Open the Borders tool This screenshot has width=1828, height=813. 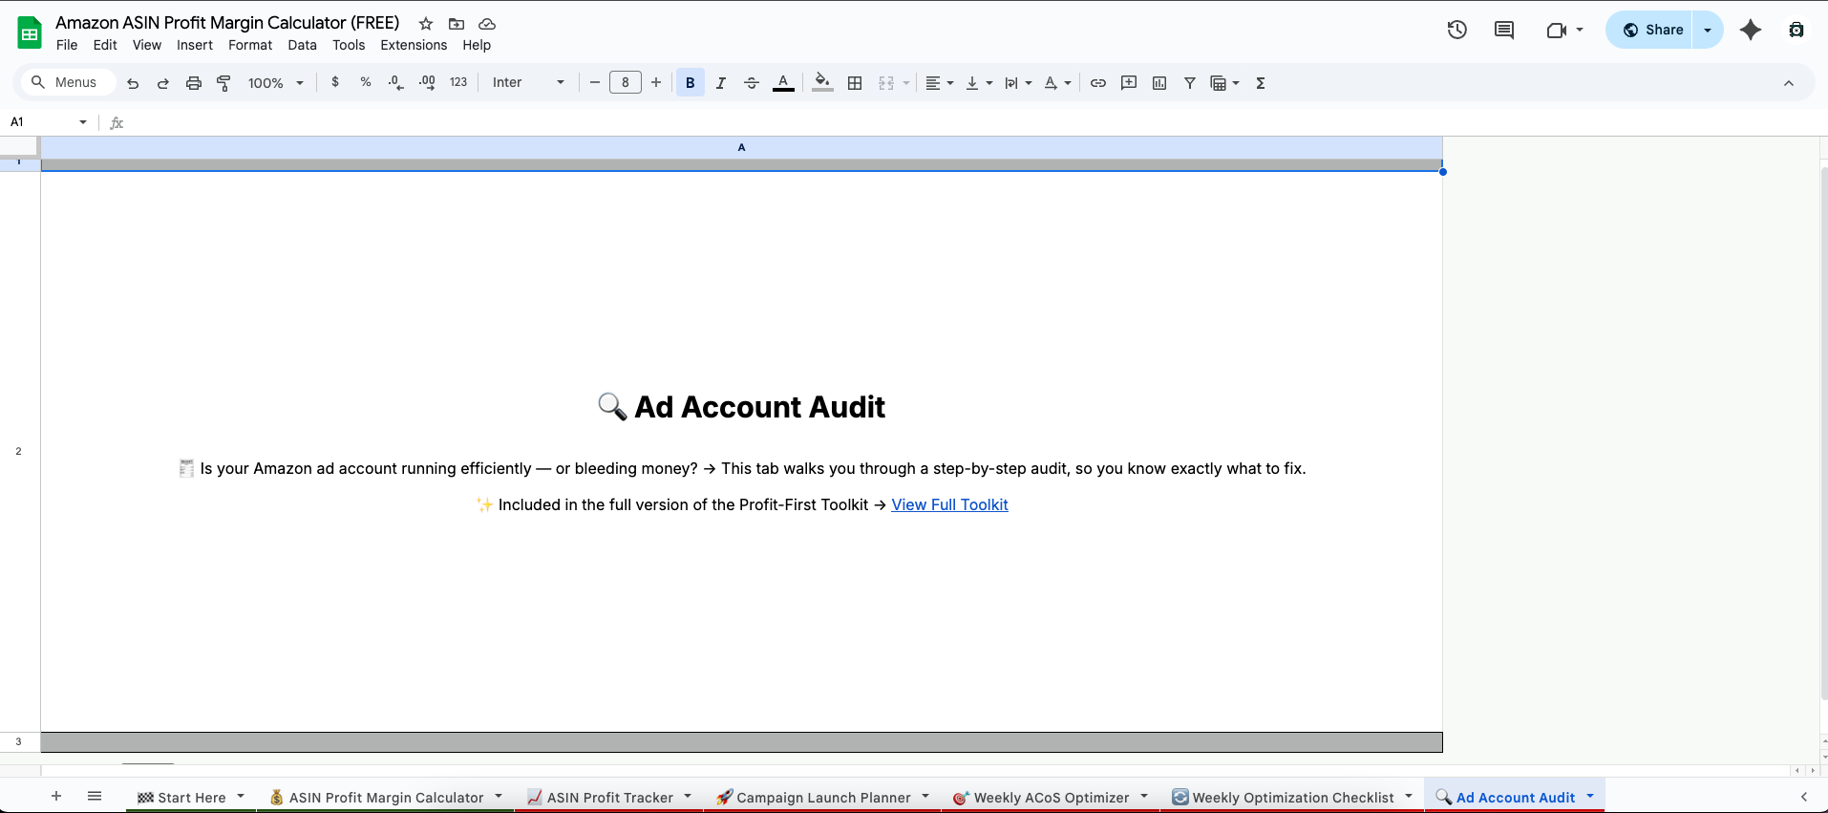click(x=855, y=83)
